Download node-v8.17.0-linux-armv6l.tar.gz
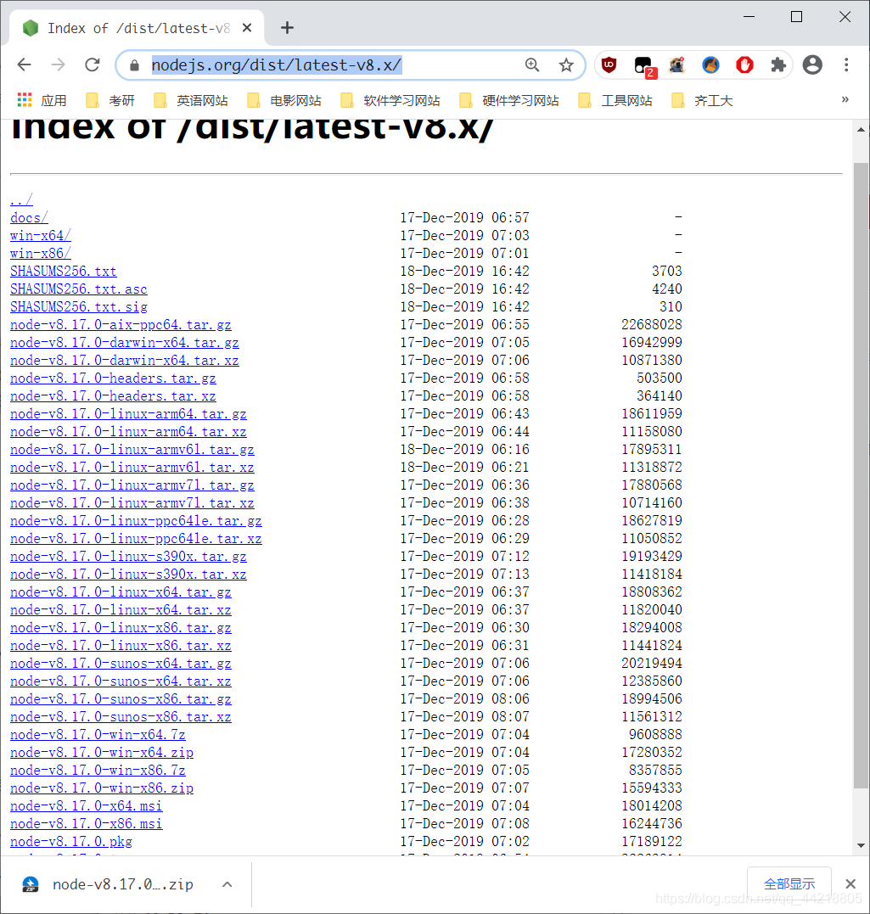Screen dimensions: 870x914 (132, 450)
